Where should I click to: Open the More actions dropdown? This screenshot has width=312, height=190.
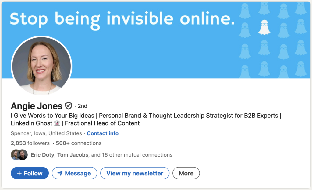tap(186, 173)
